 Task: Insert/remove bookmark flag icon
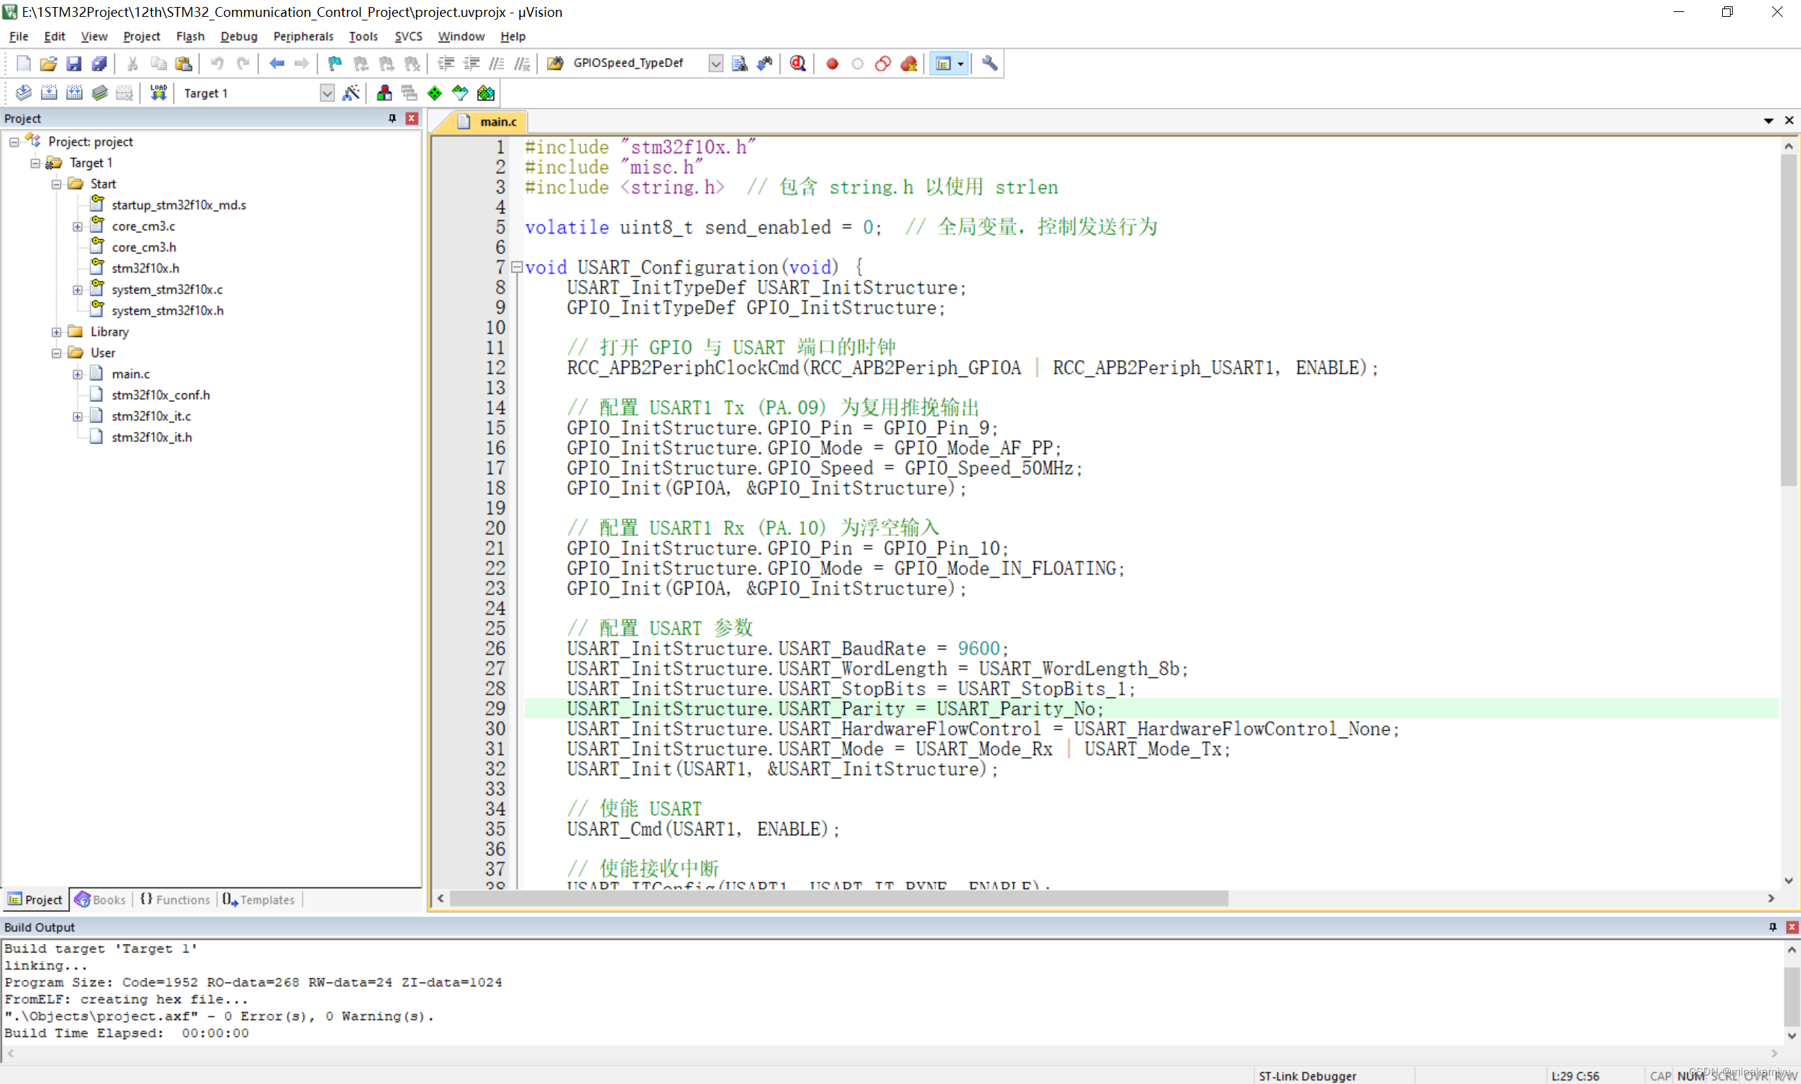point(334,63)
